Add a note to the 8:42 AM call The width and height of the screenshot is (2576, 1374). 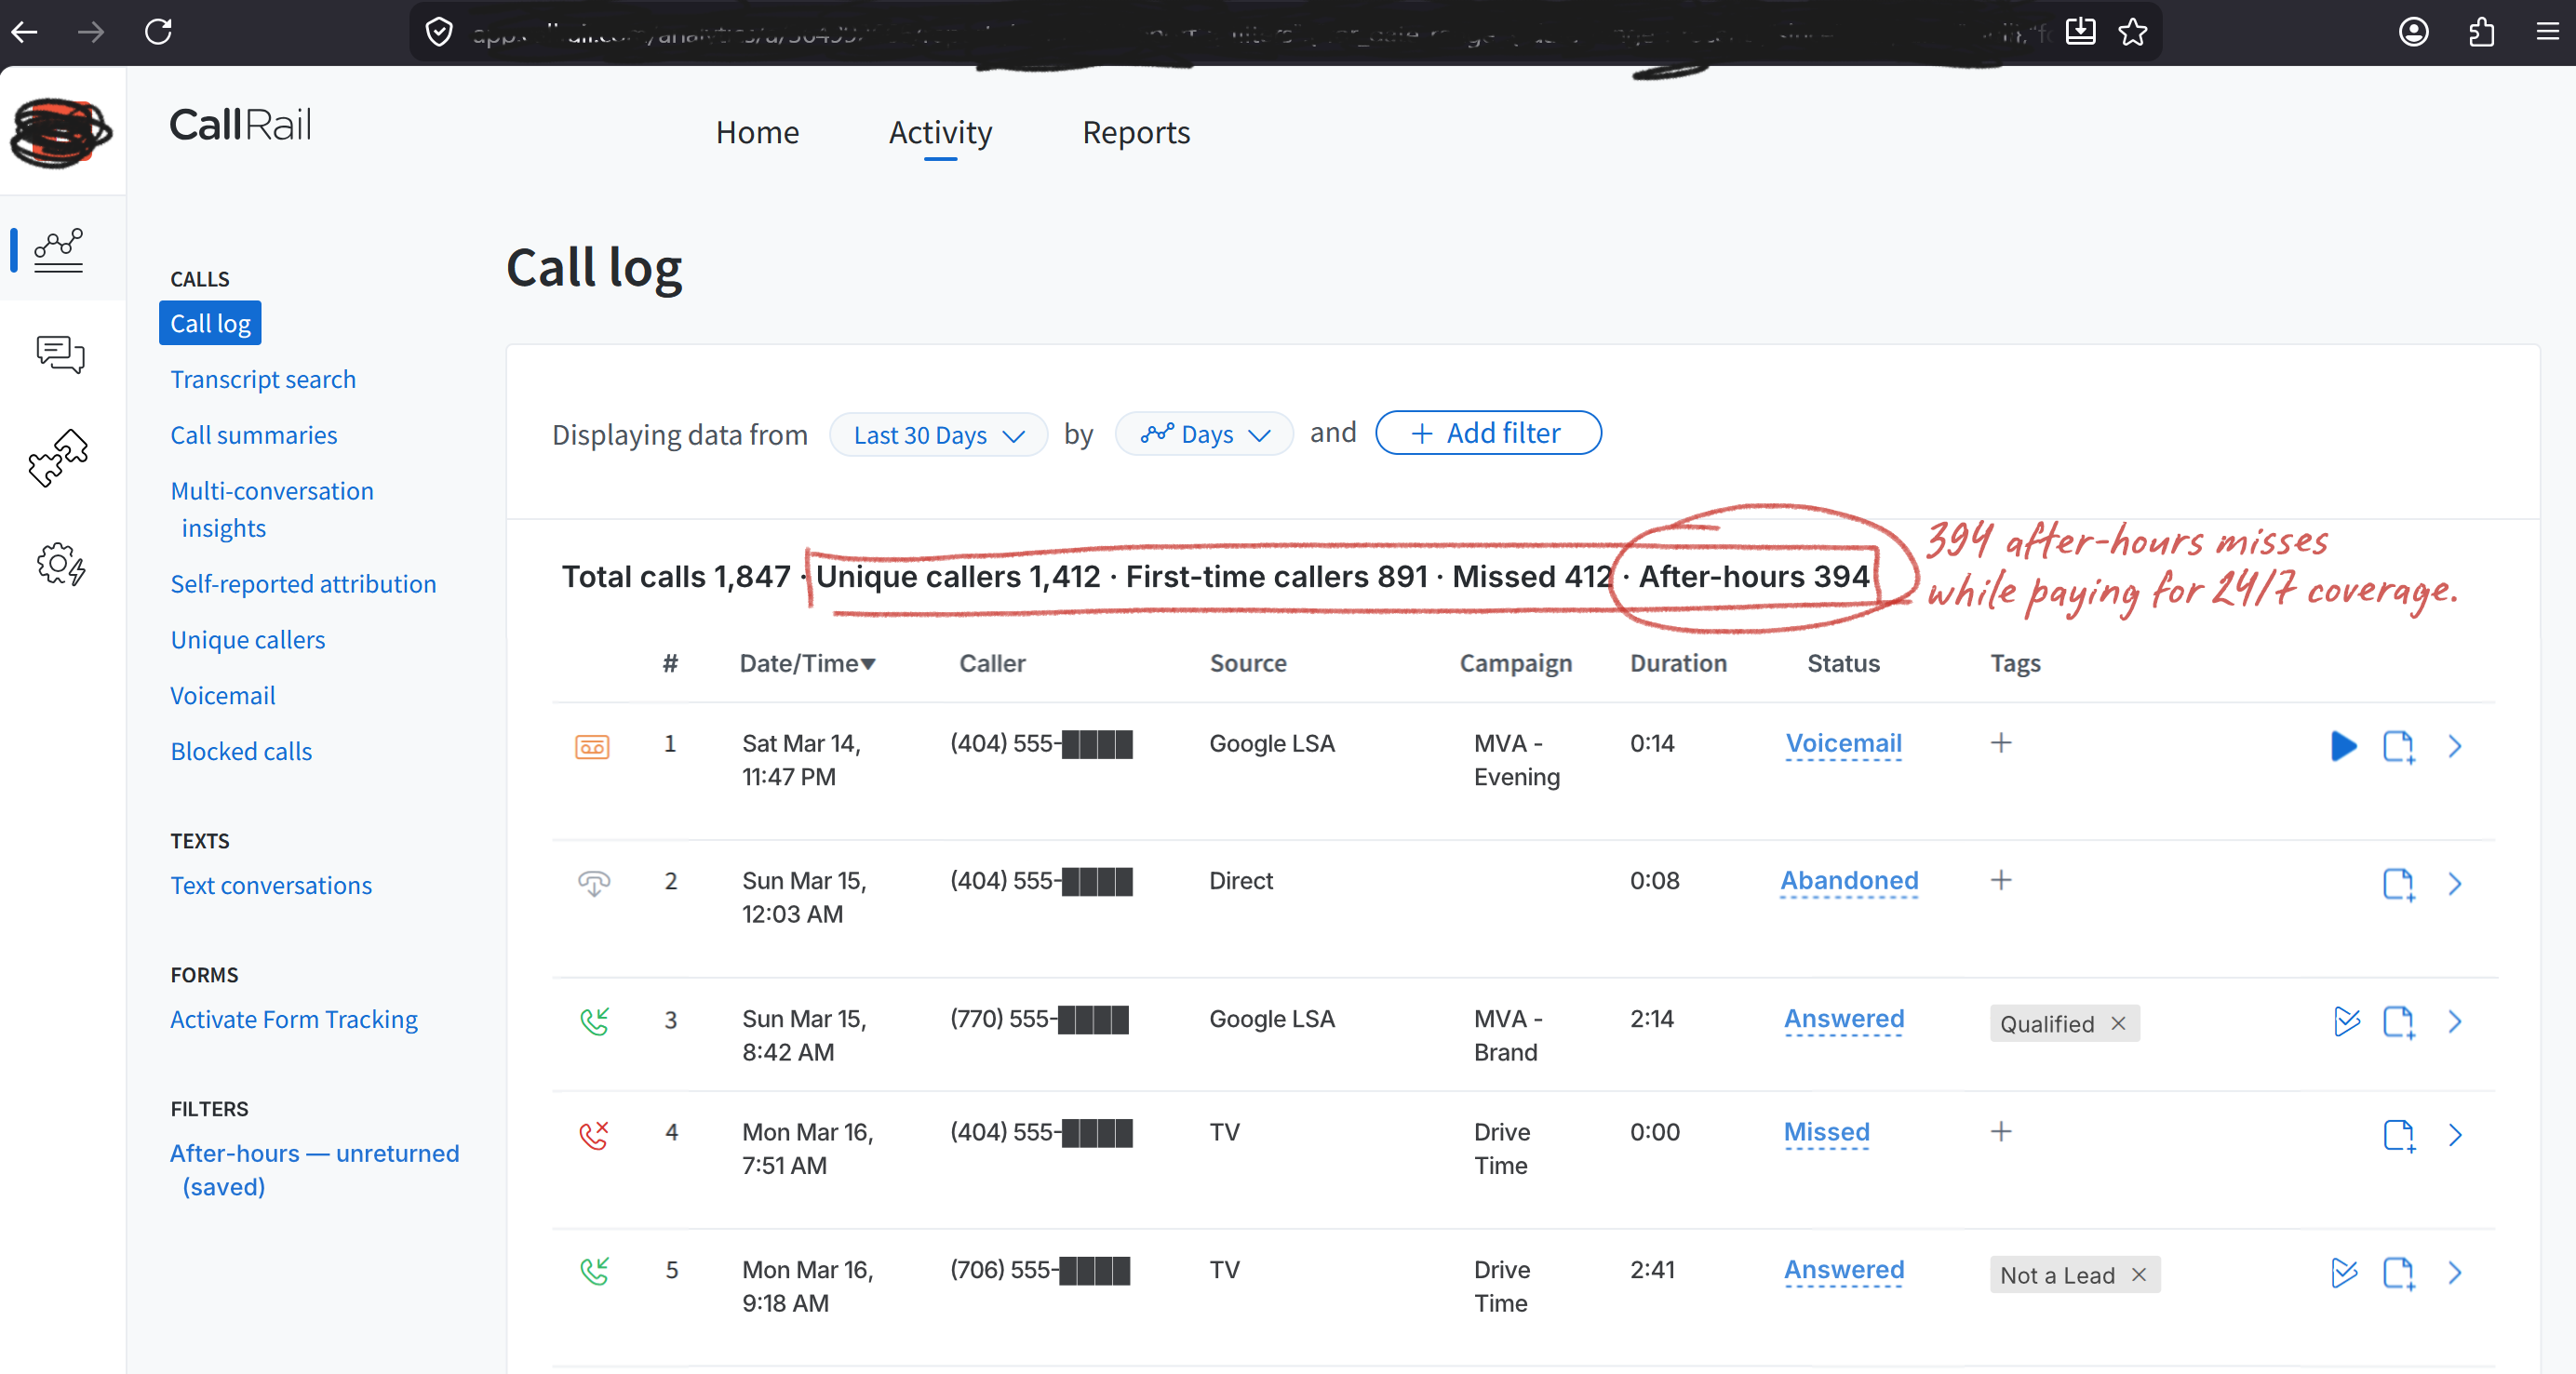click(x=2398, y=1021)
